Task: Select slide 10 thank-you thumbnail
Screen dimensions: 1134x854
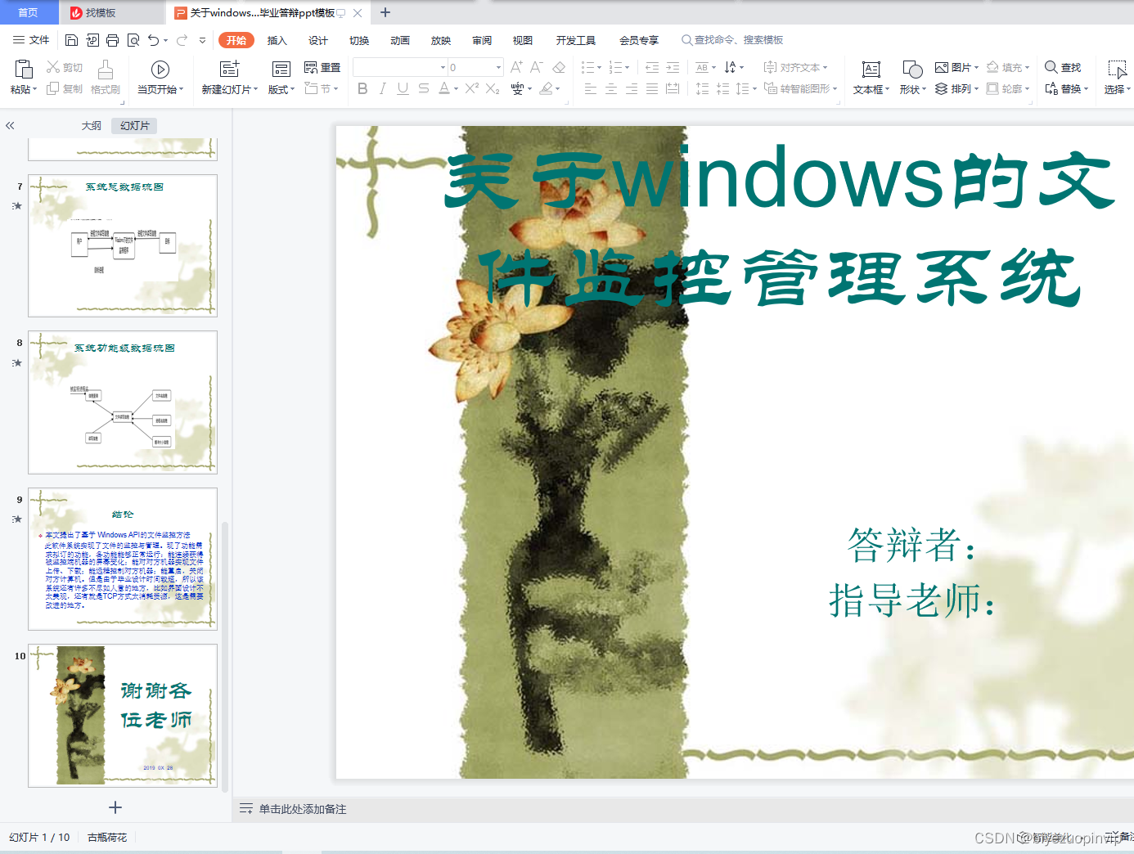Action: point(123,716)
